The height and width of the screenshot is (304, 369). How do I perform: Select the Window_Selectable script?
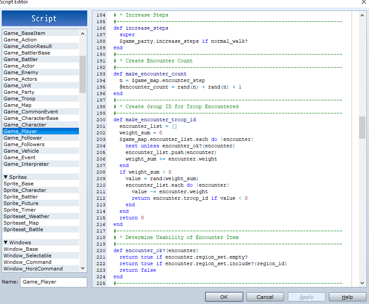click(41, 256)
